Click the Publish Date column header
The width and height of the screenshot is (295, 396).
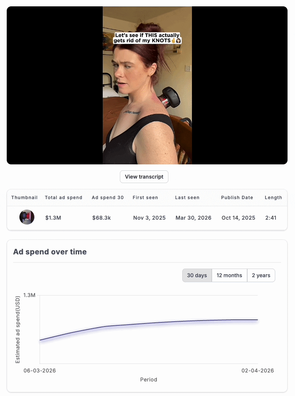[x=237, y=198]
